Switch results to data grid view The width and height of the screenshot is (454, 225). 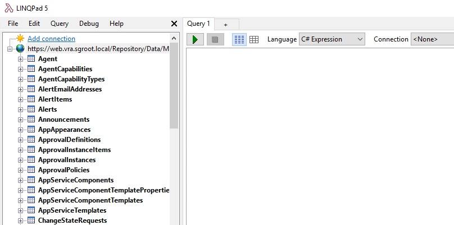click(x=253, y=40)
